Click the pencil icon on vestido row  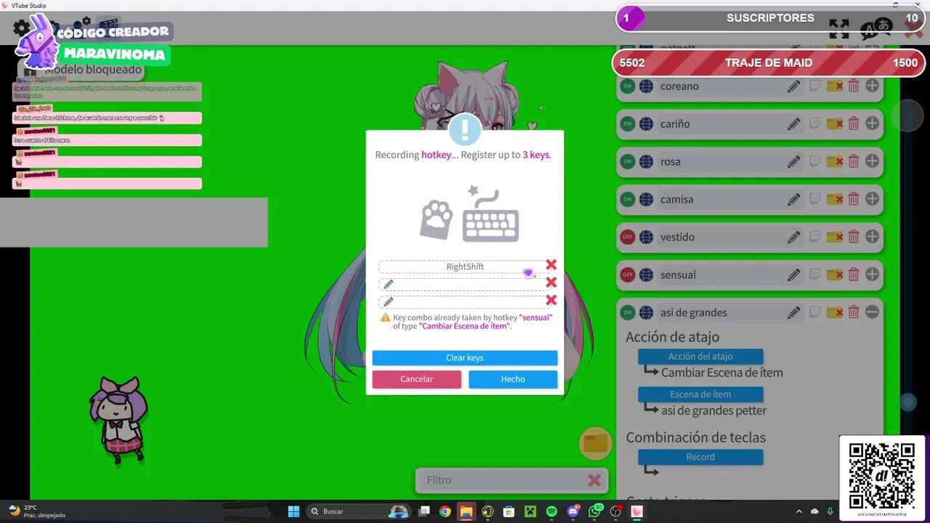[793, 238]
